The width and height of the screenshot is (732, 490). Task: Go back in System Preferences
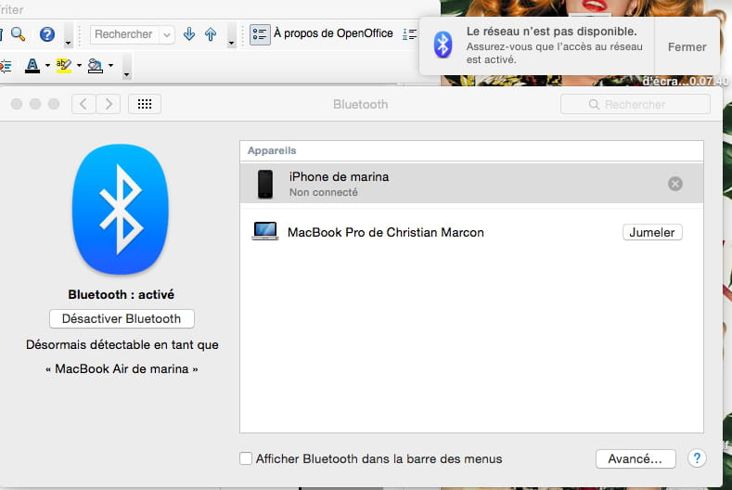tap(84, 104)
